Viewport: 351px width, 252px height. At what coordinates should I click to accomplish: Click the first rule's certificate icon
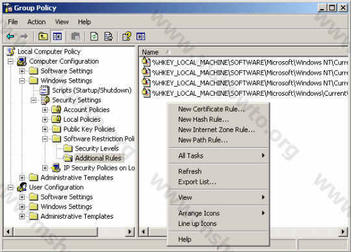tap(146, 61)
